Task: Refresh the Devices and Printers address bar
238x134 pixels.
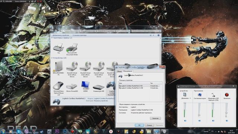Action: coord(129,31)
